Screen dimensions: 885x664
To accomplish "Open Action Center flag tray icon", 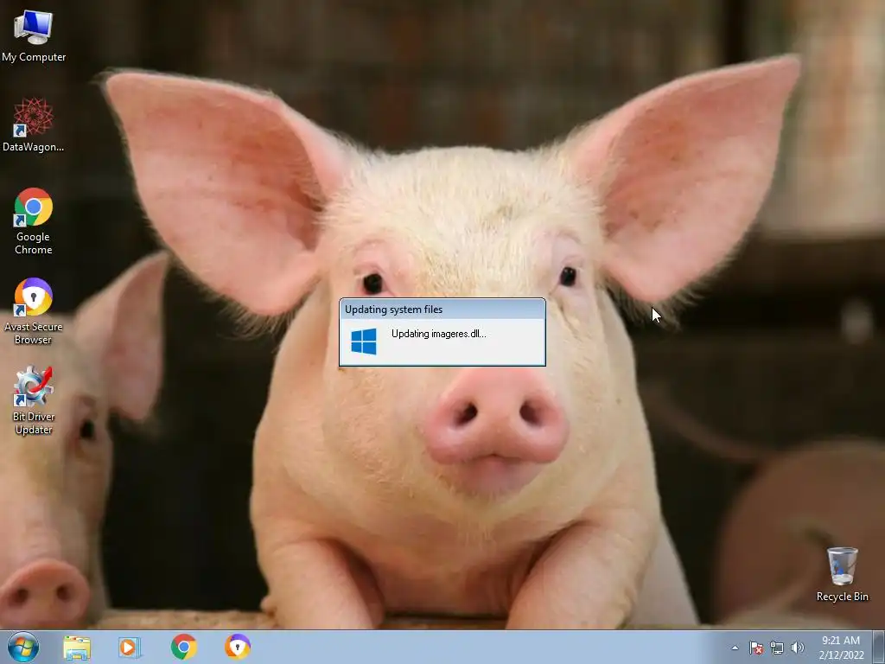I will (756, 648).
